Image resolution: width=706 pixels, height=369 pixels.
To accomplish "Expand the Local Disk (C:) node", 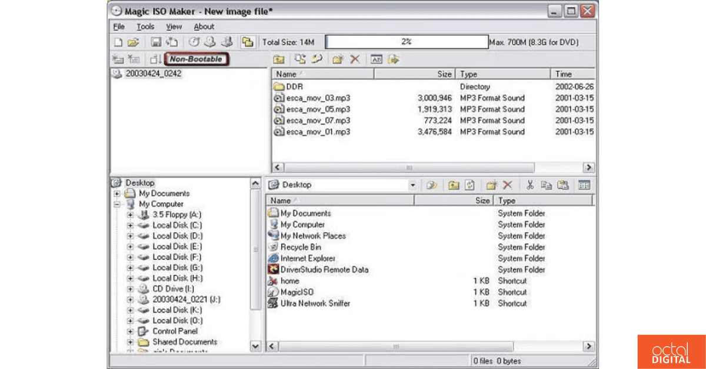I will pos(129,225).
